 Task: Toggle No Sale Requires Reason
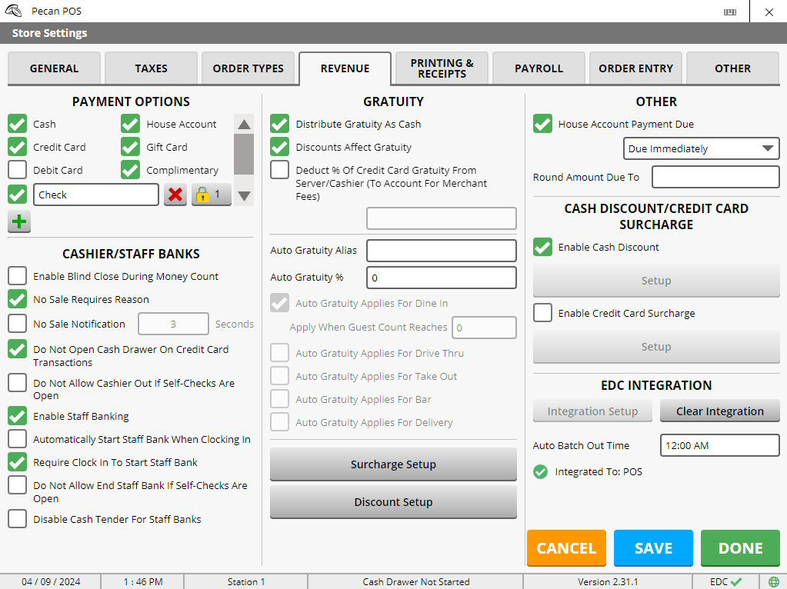point(18,299)
